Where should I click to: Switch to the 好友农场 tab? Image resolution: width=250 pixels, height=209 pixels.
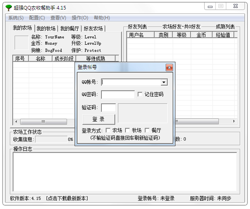(x=93, y=28)
